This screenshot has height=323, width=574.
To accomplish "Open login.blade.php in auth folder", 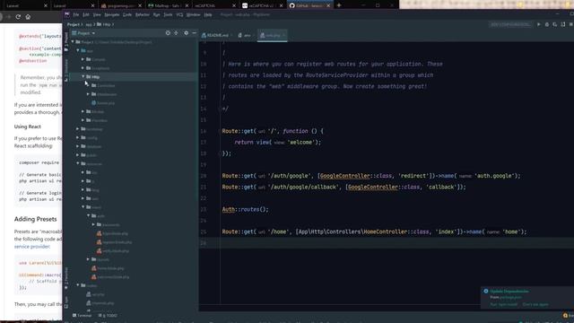I will point(112,233).
